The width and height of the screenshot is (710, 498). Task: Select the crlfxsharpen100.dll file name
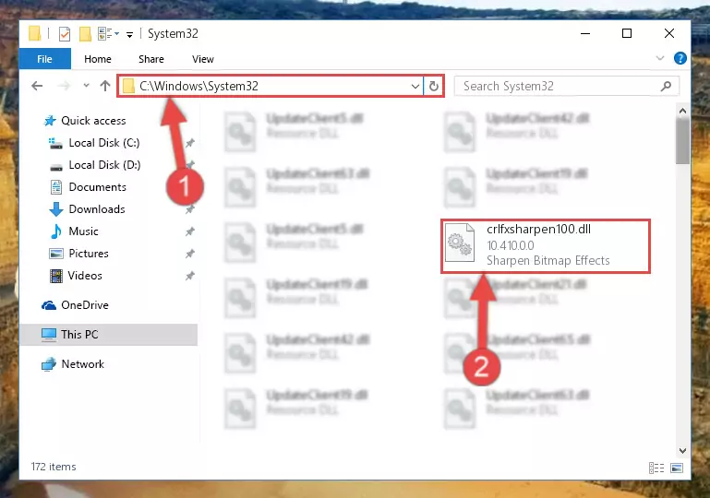538,230
